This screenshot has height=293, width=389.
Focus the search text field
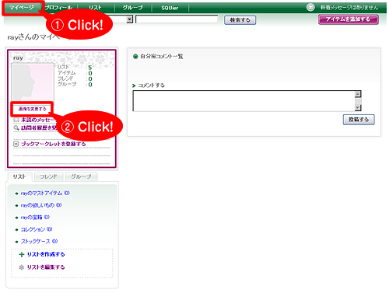(177, 19)
